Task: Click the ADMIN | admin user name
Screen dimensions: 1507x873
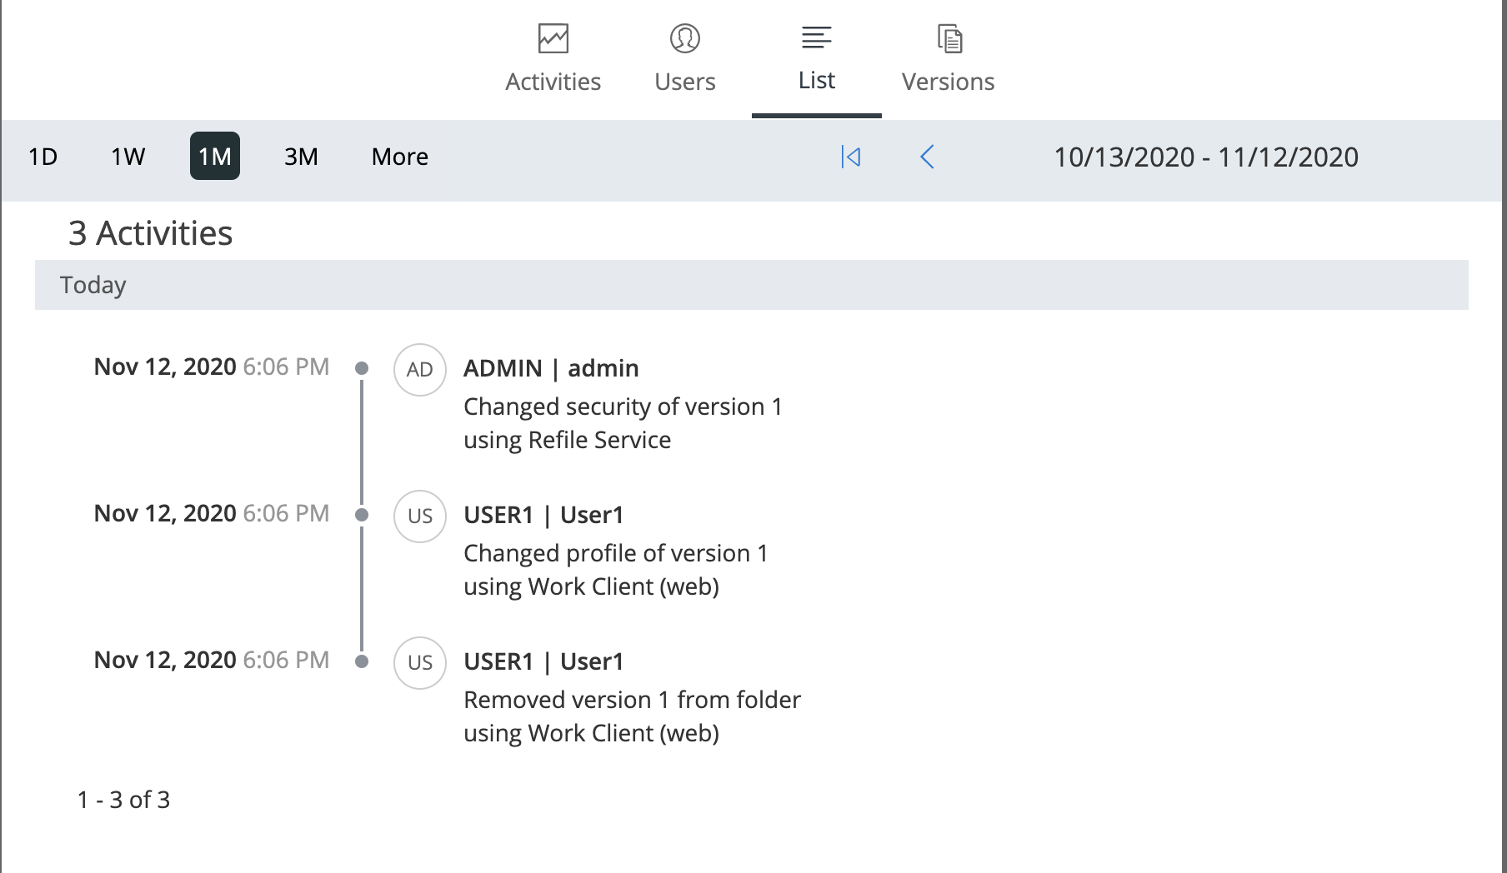Action: [x=551, y=367]
